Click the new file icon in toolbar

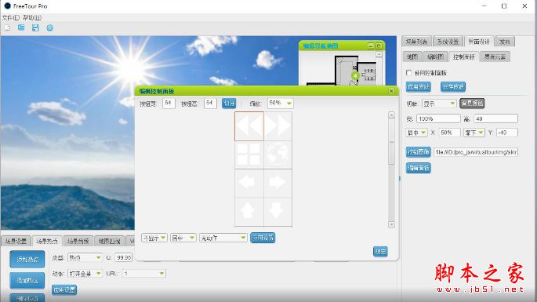7,27
